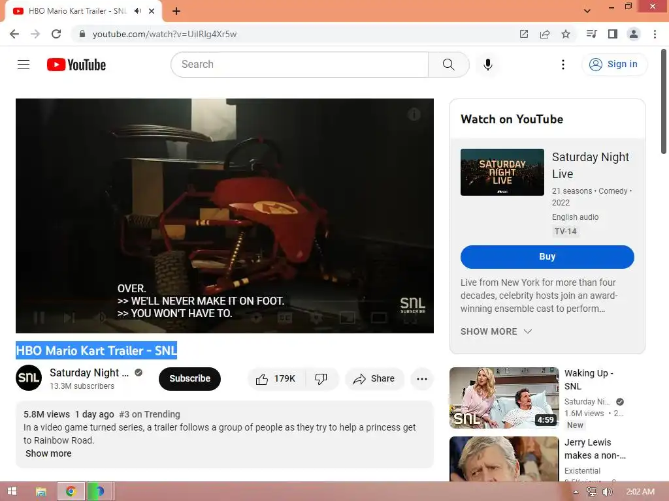Open Windows Start button
This screenshot has width=669, height=501.
tap(12, 491)
